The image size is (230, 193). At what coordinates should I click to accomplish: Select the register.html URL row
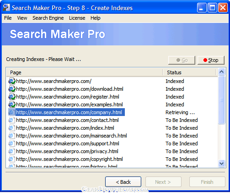(x=68, y=97)
